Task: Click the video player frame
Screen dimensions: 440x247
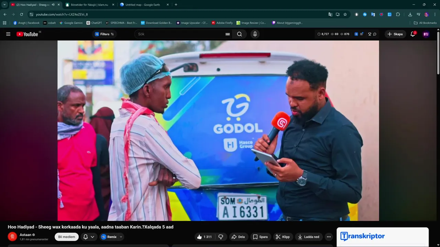Action: pyautogui.click(x=218, y=131)
